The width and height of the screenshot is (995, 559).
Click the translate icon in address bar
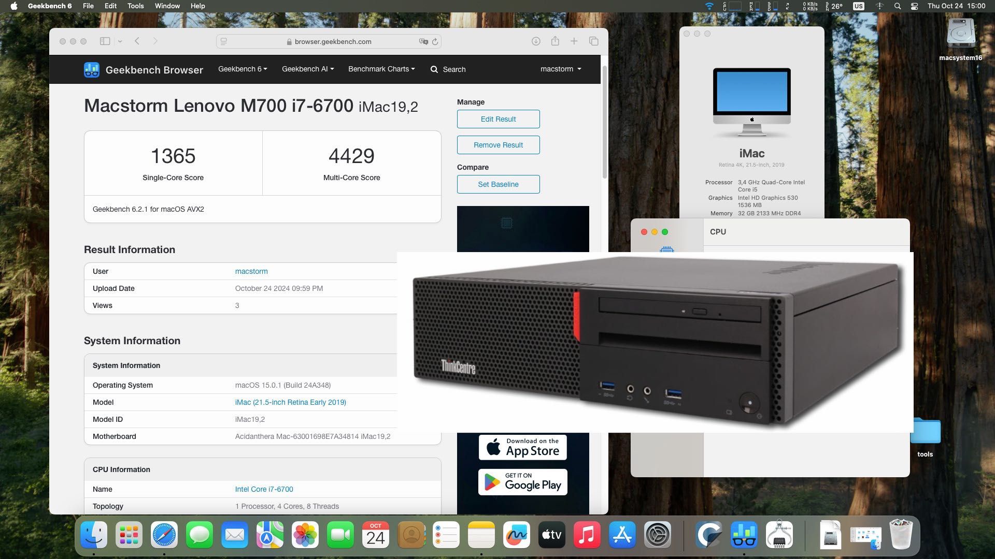(423, 41)
